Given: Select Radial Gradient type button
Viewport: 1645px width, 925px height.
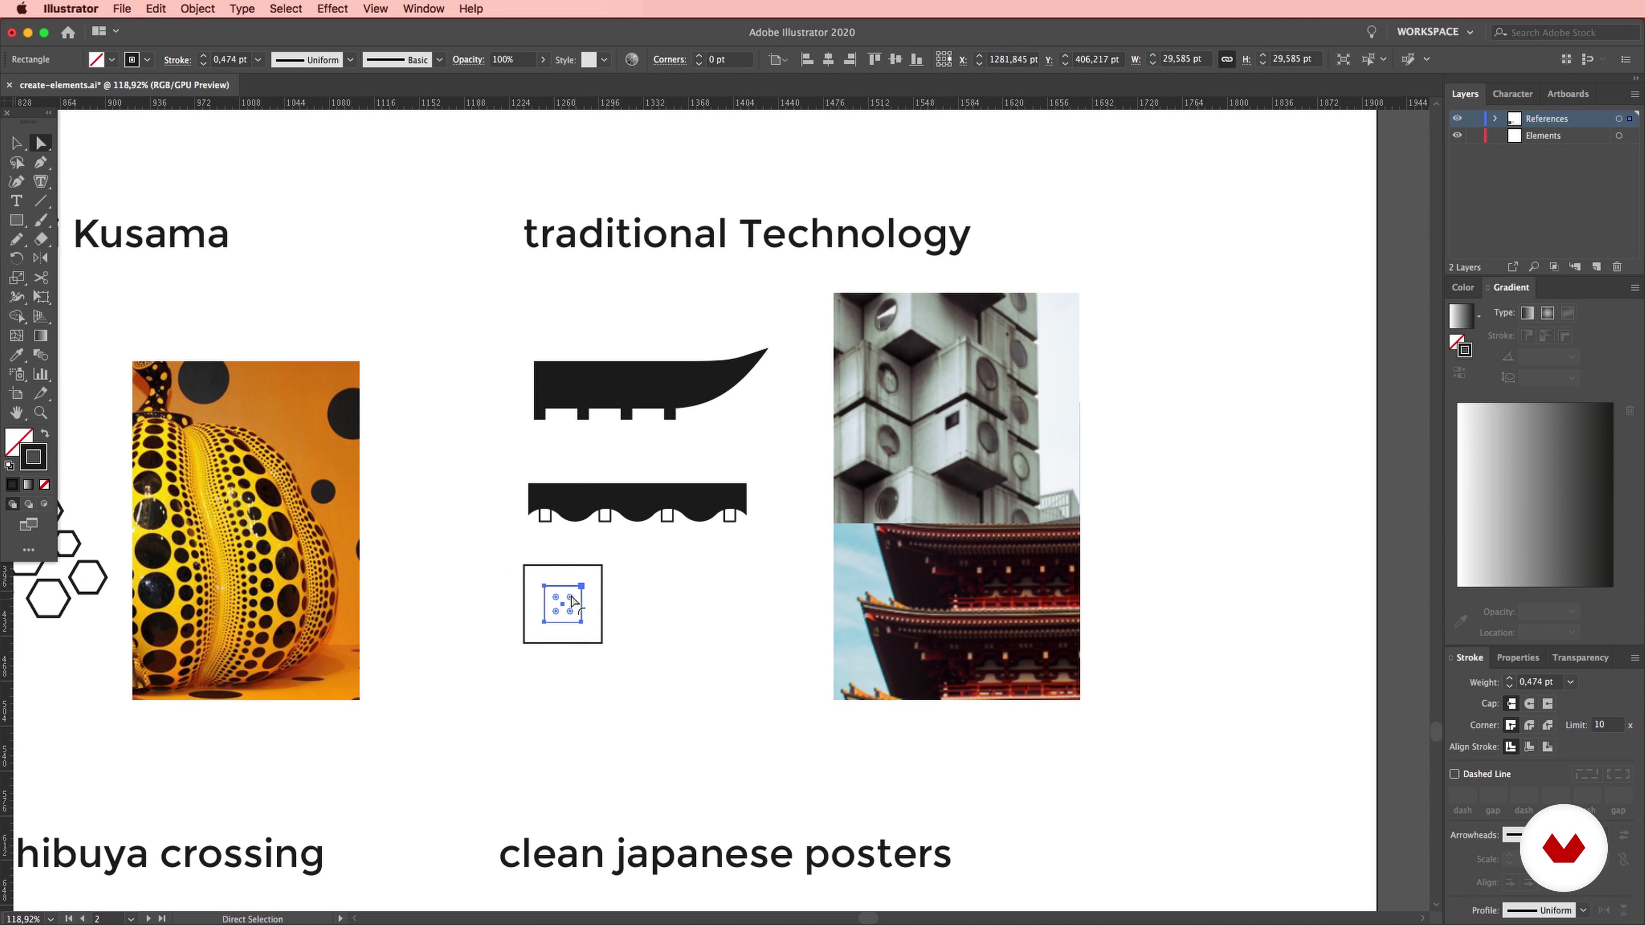Looking at the screenshot, I should coord(1547,313).
